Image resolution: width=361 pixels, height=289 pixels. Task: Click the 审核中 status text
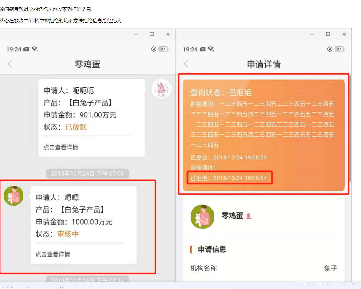pyautogui.click(x=68, y=234)
